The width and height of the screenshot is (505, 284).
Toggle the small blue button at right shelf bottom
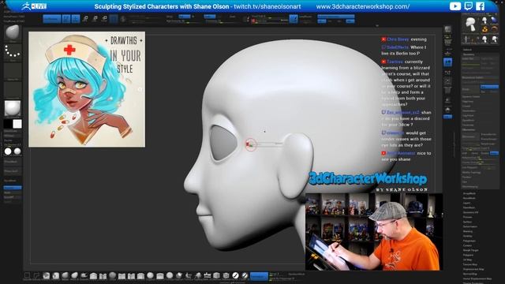pos(447,117)
